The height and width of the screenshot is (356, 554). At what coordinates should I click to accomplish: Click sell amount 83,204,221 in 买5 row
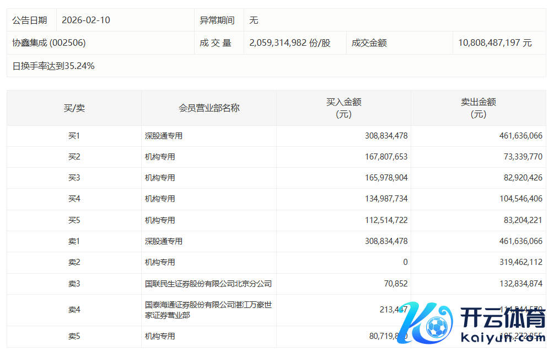coord(517,220)
